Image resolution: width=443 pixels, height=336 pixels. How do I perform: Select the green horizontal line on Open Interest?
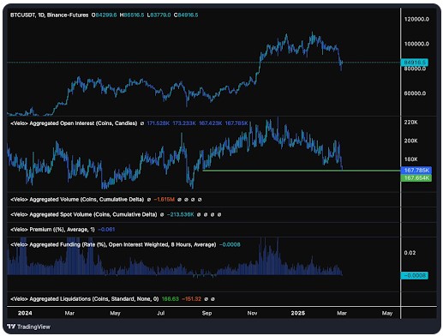(x=302, y=171)
